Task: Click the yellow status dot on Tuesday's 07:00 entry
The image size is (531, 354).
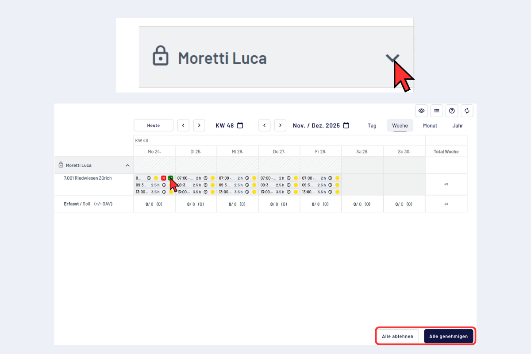Action: coord(212,178)
